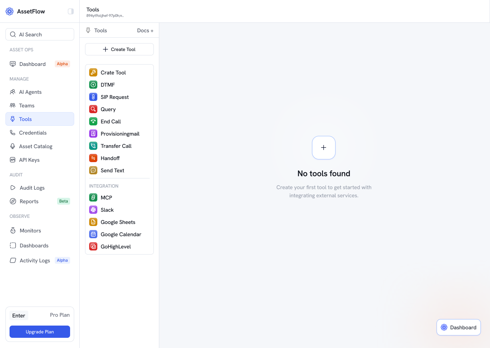Click the Alpha badge beside Activity Logs
This screenshot has width=490, height=348.
[x=62, y=260]
